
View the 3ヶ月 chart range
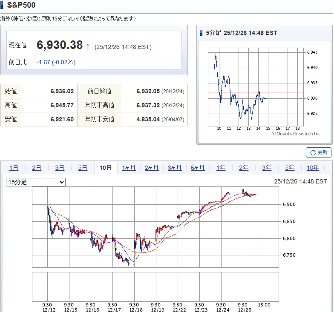pos(175,168)
